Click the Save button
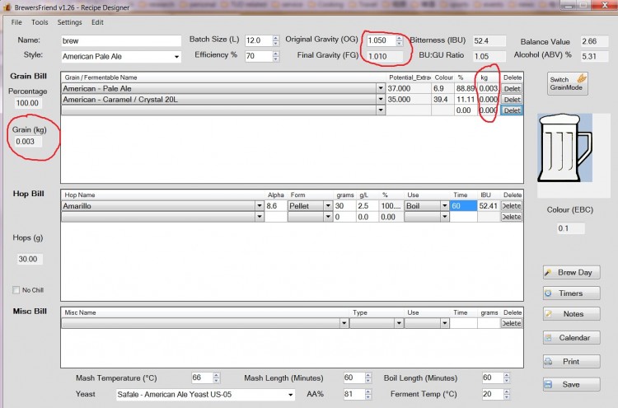The height and width of the screenshot is (408, 618). [572, 384]
